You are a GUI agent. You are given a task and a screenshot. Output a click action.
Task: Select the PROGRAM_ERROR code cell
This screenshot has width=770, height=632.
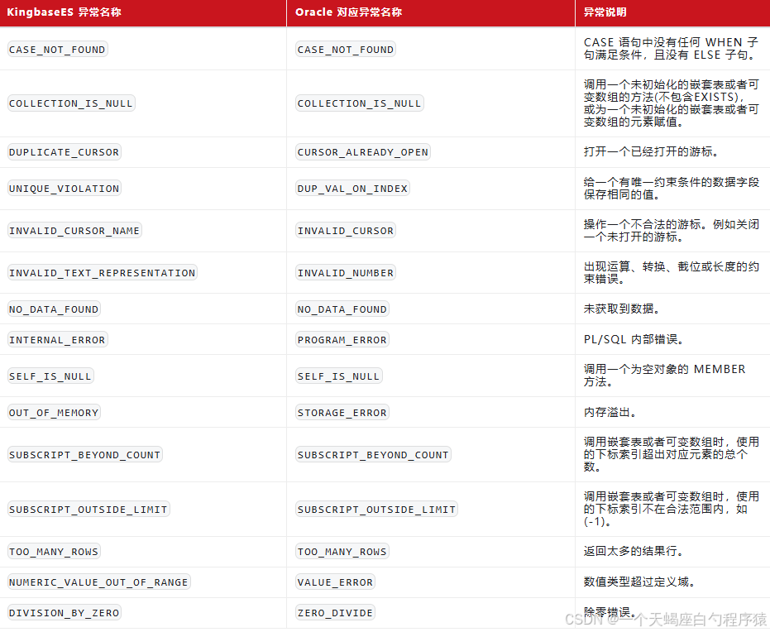(x=342, y=340)
